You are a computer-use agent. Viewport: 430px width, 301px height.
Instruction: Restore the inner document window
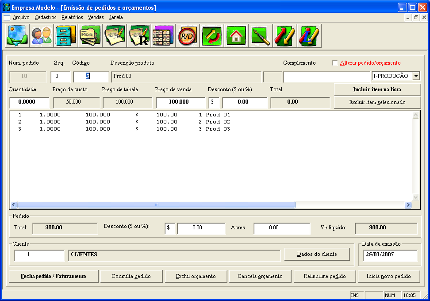click(416, 17)
